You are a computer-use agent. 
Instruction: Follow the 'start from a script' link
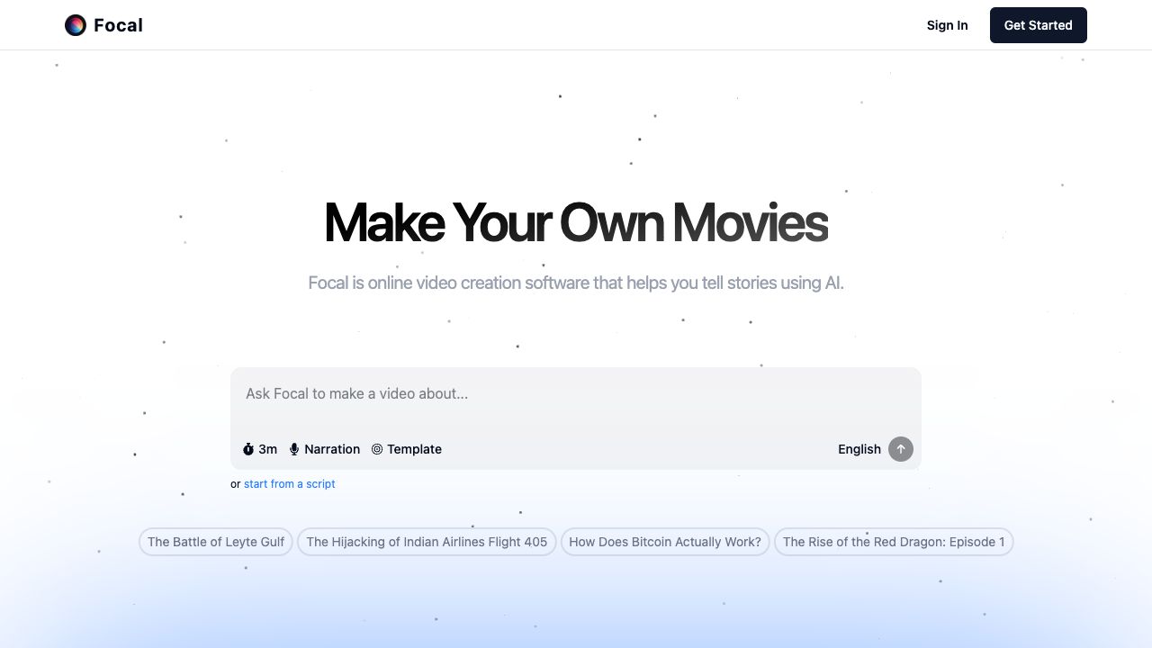click(289, 484)
